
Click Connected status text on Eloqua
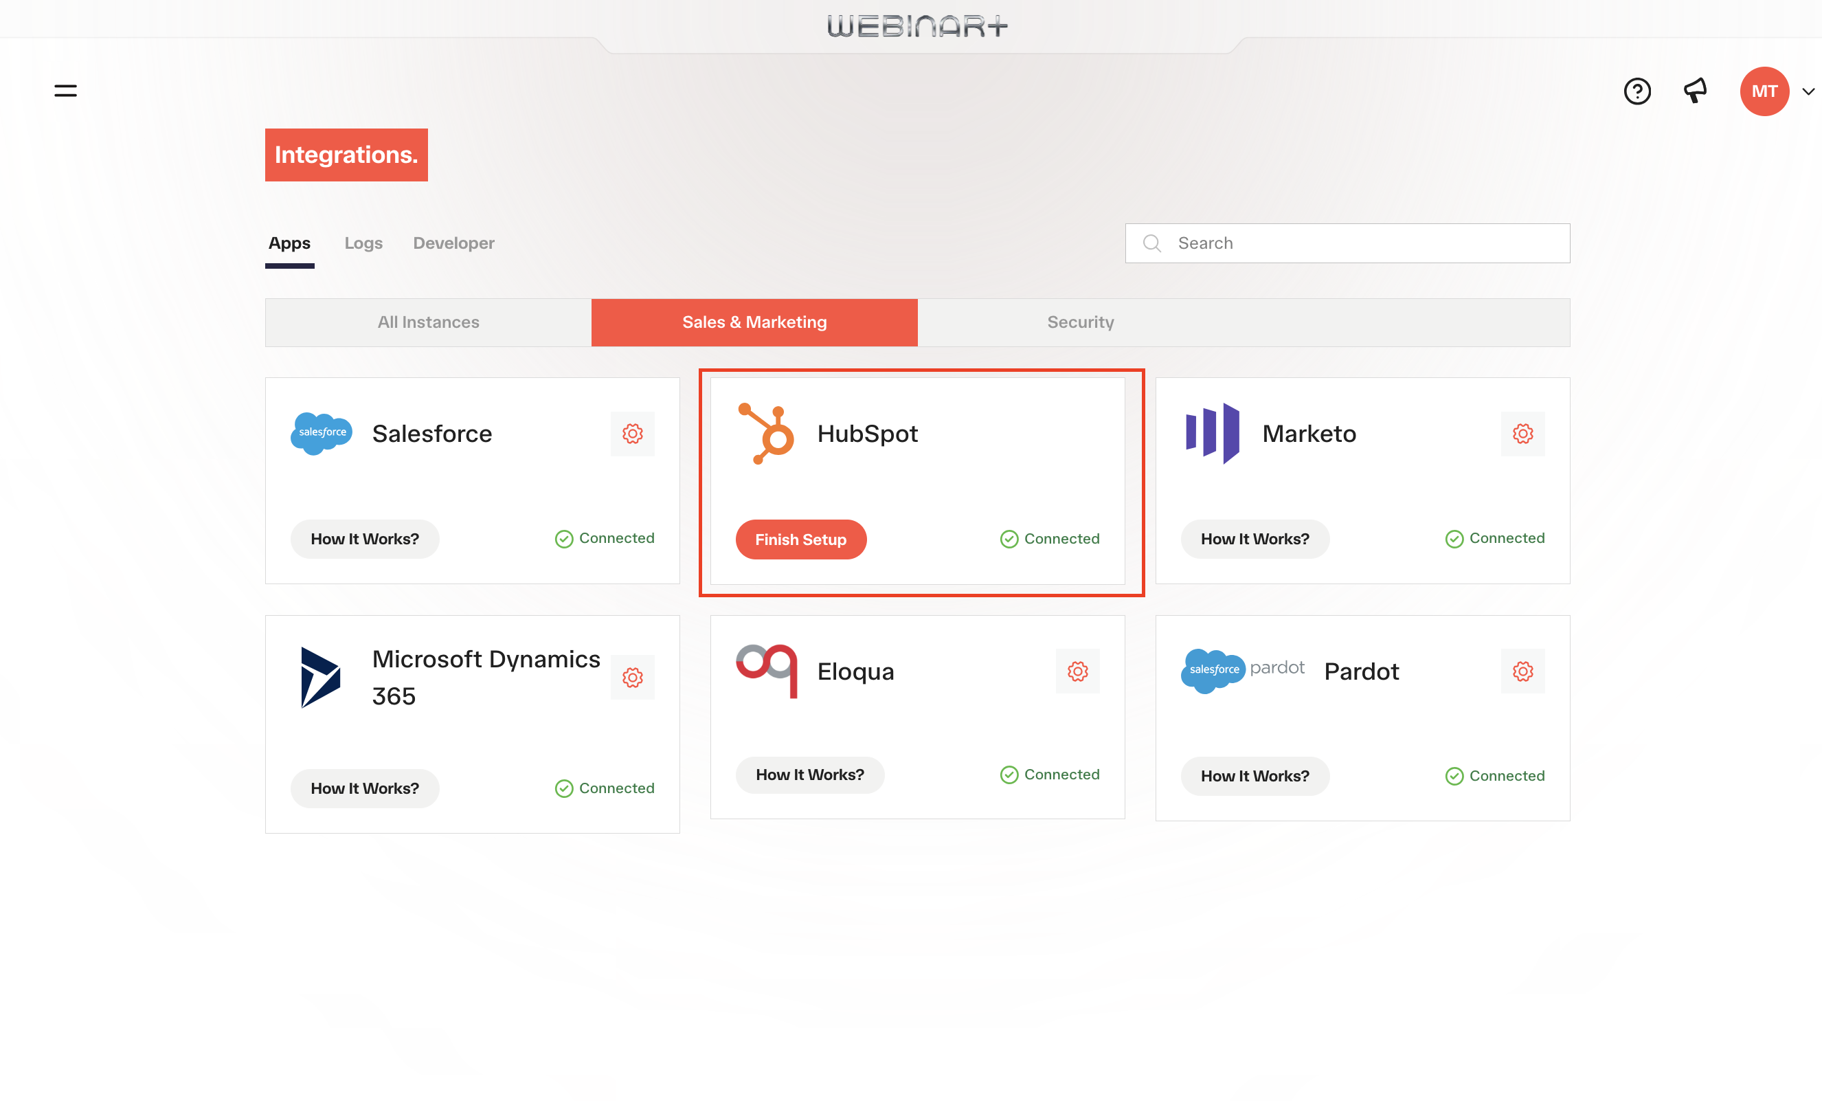click(1062, 774)
